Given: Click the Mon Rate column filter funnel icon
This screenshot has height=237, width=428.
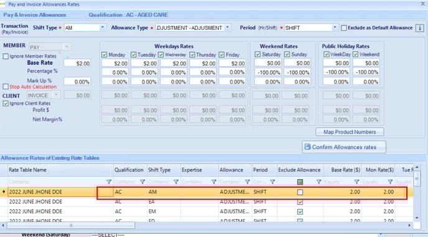Looking at the screenshot, I should pos(390,182).
